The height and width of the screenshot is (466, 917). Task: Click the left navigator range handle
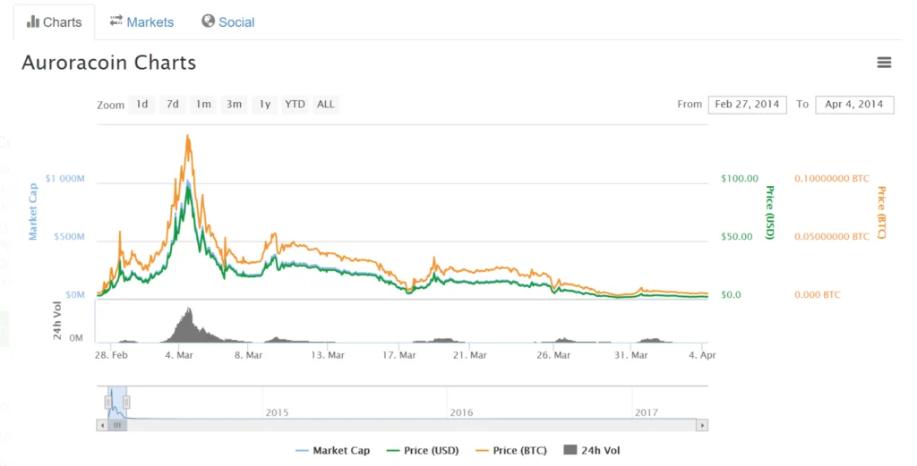(108, 402)
